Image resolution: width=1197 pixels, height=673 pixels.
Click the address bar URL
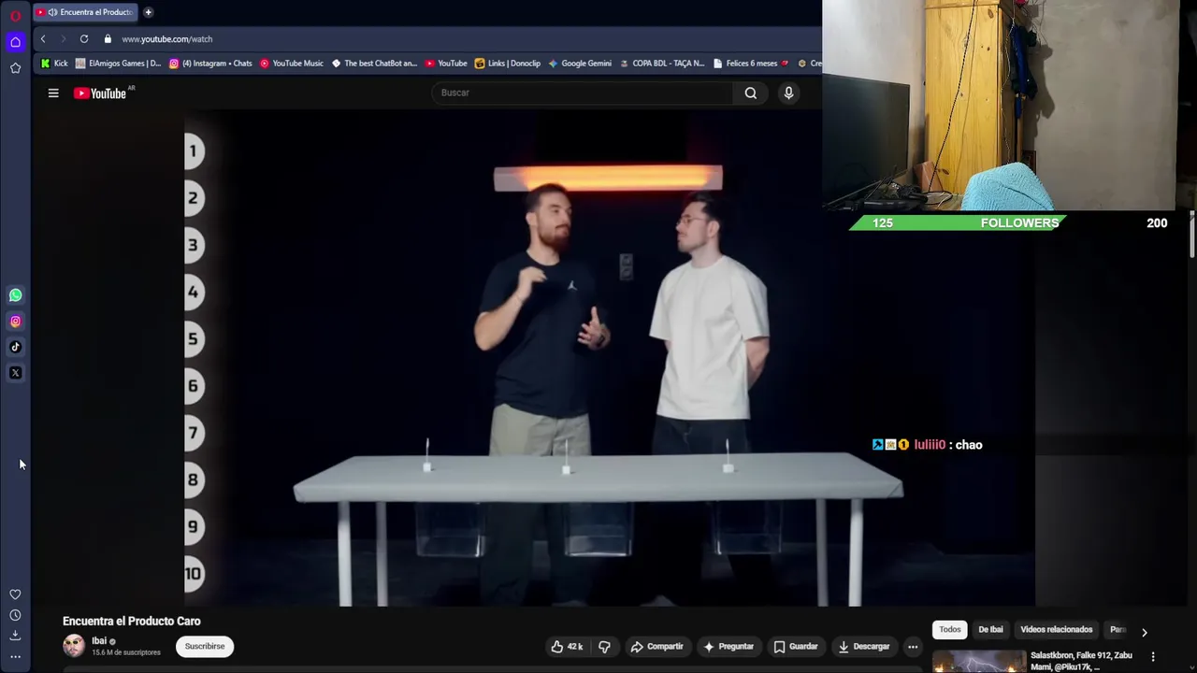click(x=167, y=39)
